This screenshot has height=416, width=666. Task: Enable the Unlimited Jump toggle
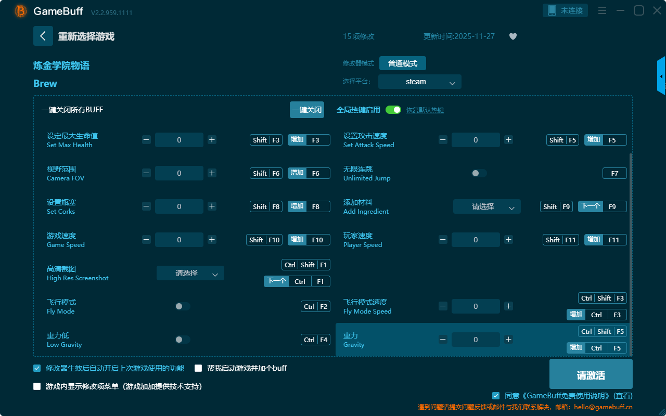pos(479,173)
